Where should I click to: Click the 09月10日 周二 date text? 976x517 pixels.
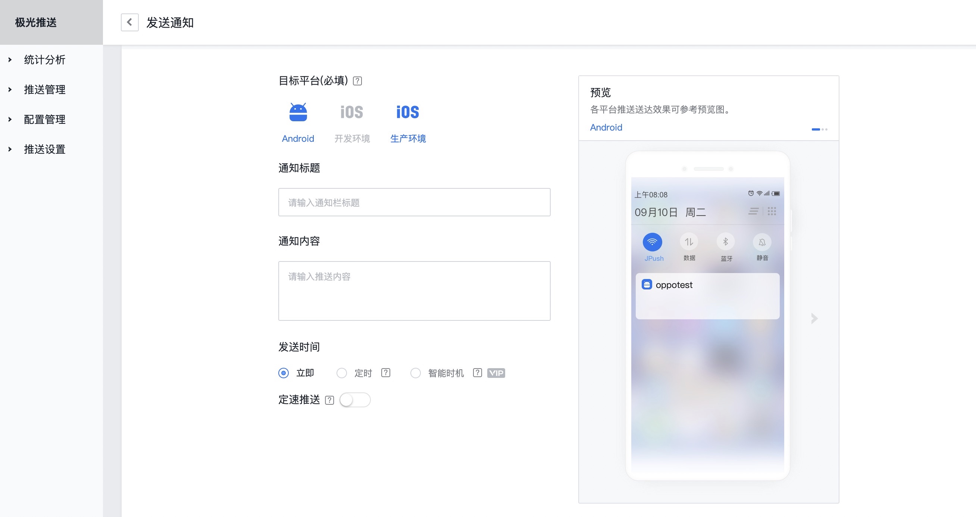pos(670,212)
